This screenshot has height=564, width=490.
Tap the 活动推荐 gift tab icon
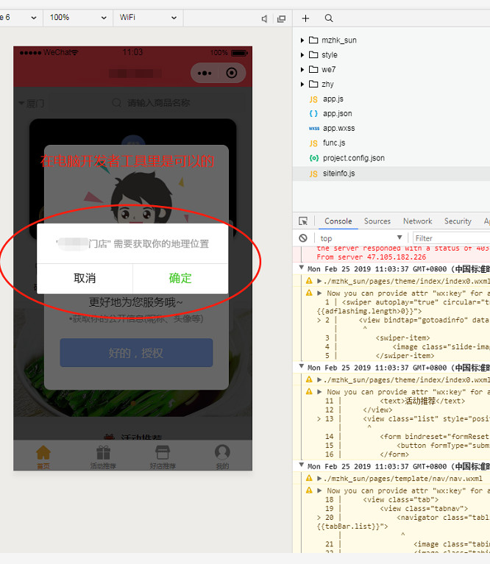pos(103,452)
